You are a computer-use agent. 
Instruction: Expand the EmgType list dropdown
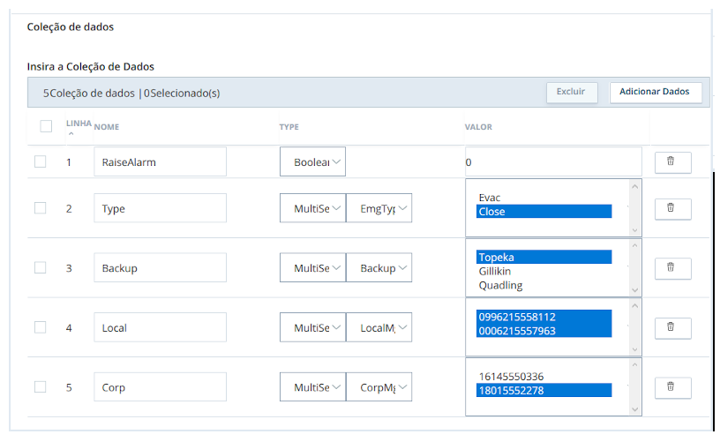tap(379, 208)
